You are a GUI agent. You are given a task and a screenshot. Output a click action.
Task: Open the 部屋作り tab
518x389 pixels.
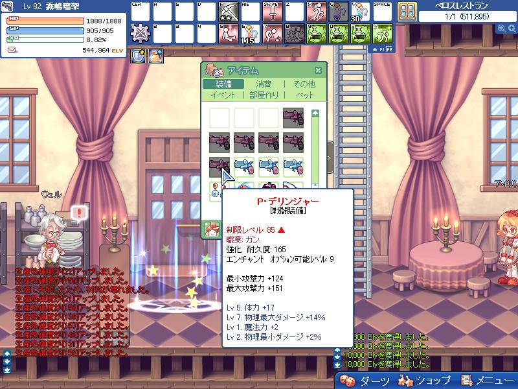tap(264, 95)
